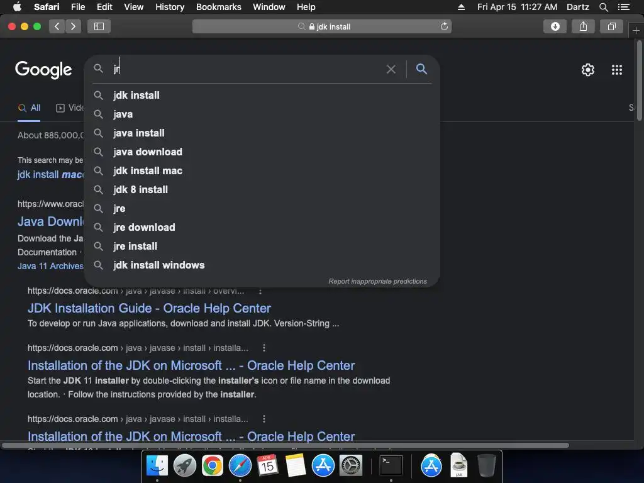Open Google quick settings gear

pos(588,70)
